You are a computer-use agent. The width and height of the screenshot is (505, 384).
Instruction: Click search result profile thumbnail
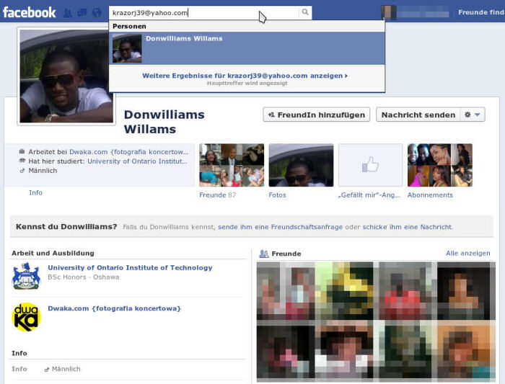coord(127,48)
